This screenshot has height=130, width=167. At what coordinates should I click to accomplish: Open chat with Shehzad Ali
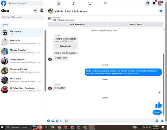pos(22,42)
